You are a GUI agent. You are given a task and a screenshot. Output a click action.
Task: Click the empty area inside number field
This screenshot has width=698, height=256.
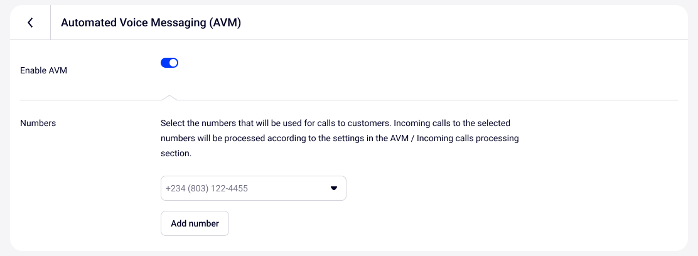pos(289,188)
